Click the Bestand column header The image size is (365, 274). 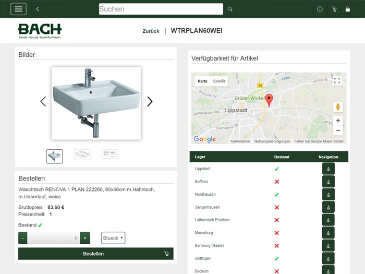[x=282, y=157]
